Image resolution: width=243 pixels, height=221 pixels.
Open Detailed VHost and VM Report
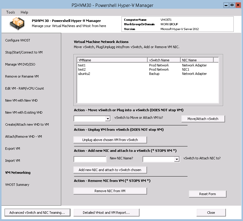tap(106, 213)
